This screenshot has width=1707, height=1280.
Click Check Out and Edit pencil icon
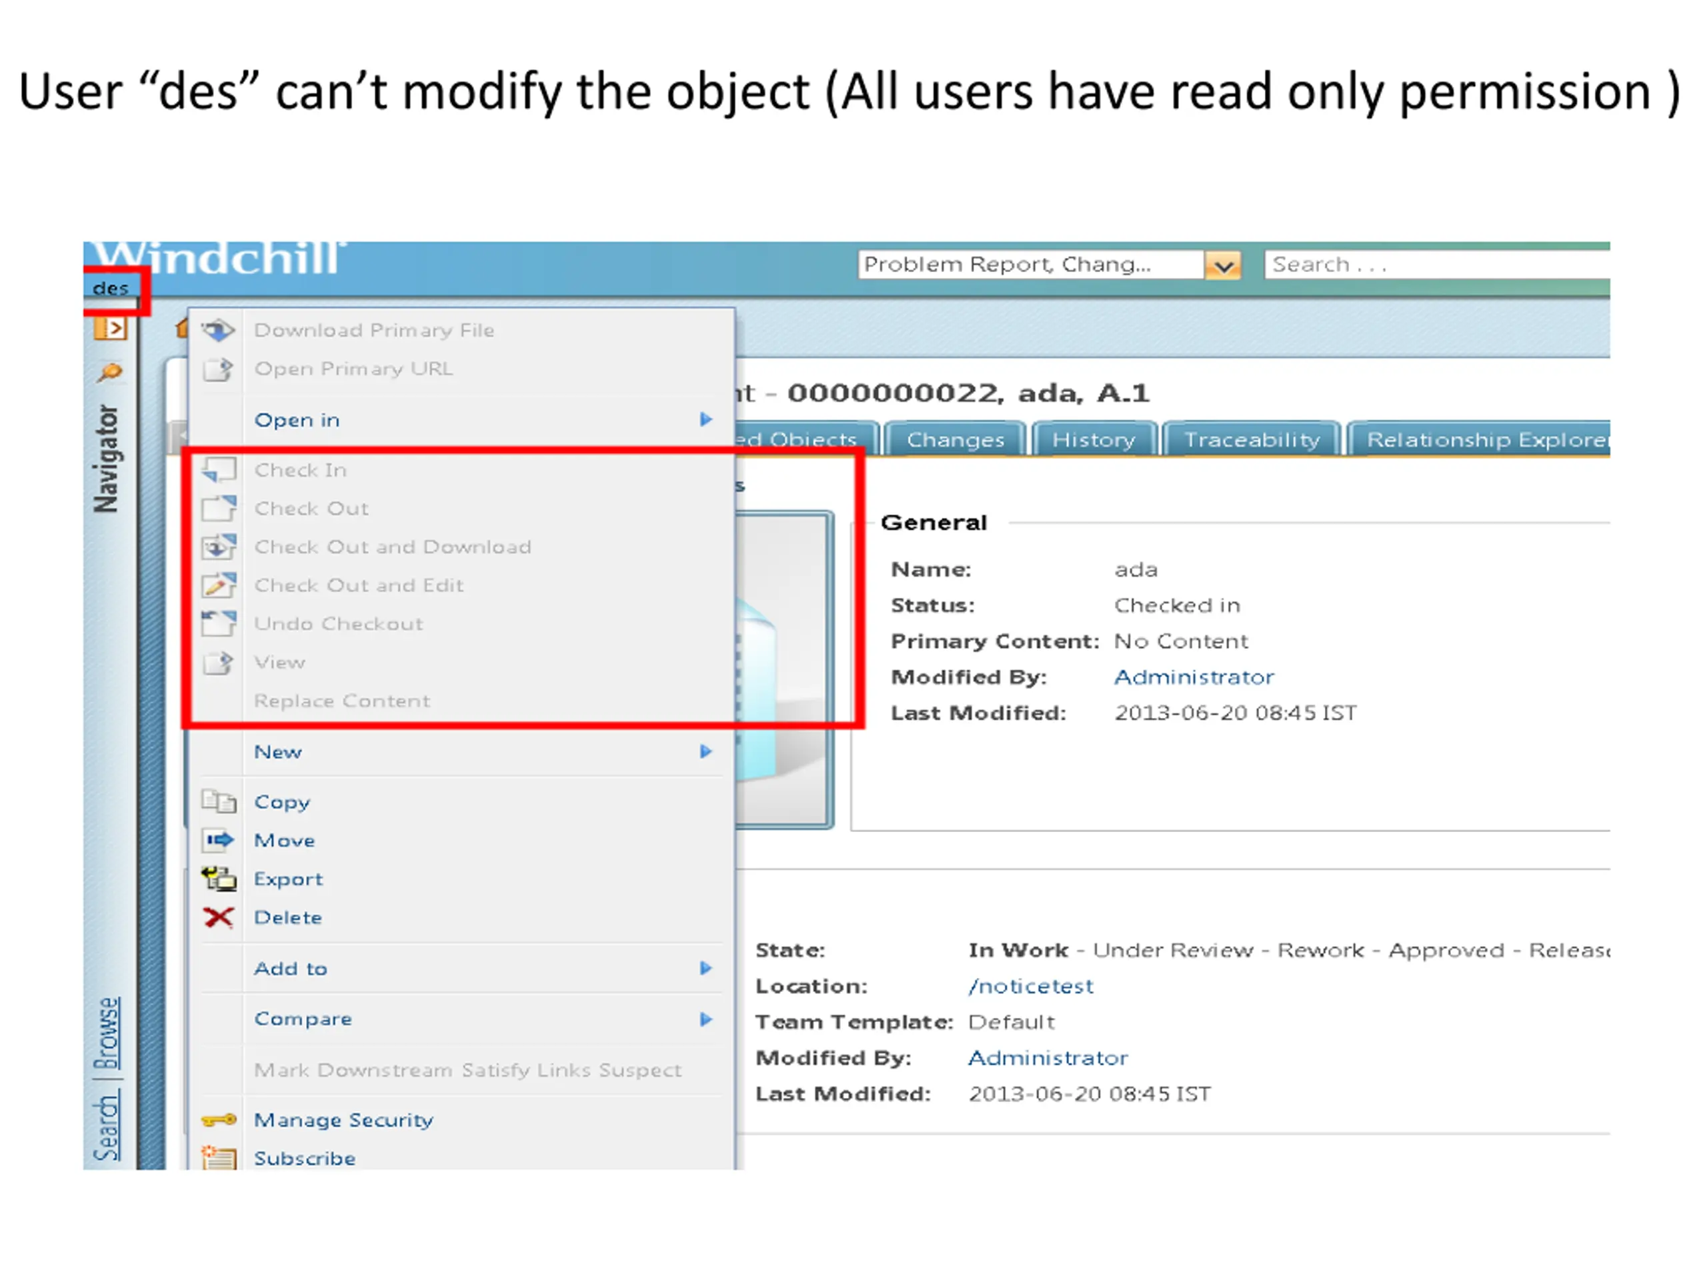coord(219,585)
